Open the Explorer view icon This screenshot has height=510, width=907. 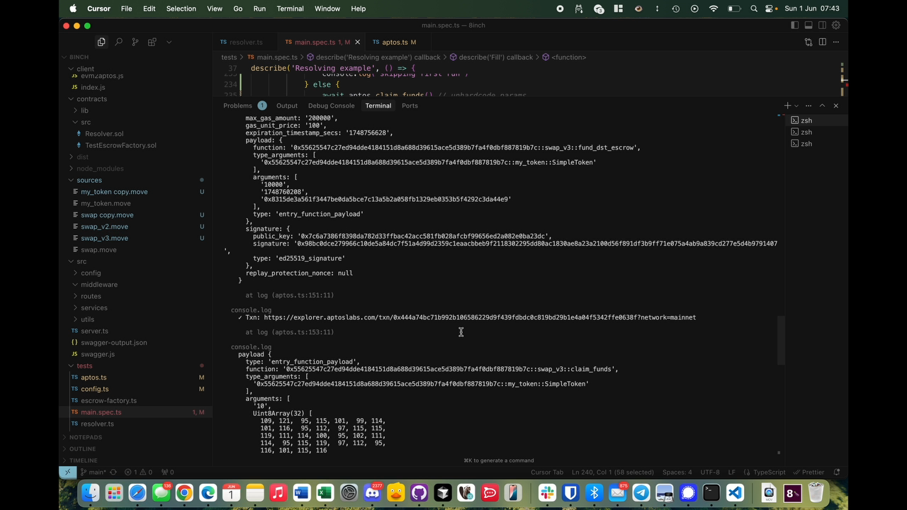[x=101, y=42]
